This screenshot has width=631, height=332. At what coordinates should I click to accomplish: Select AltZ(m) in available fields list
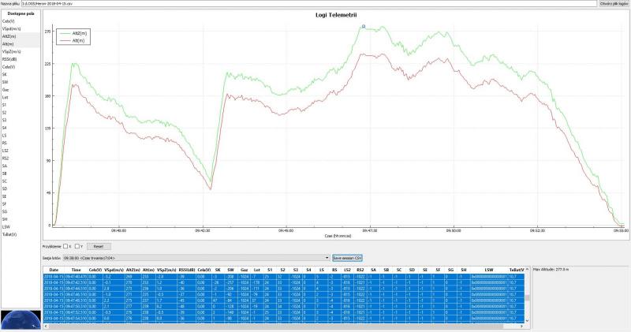pyautogui.click(x=9, y=36)
